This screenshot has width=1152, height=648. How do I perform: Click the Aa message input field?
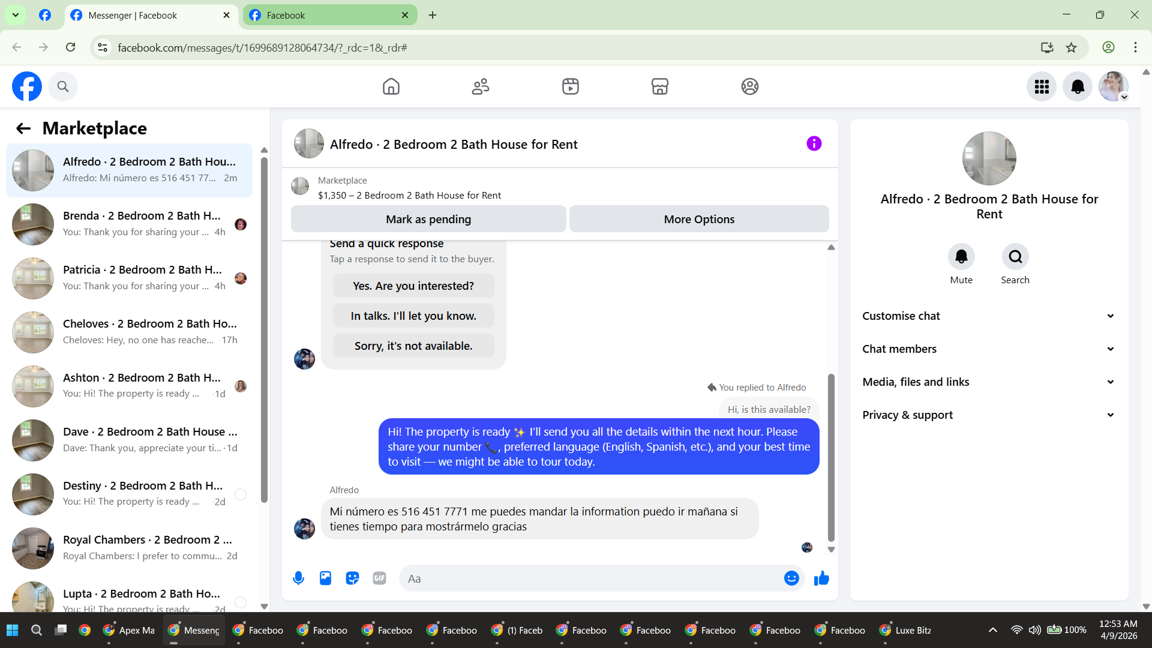(591, 579)
